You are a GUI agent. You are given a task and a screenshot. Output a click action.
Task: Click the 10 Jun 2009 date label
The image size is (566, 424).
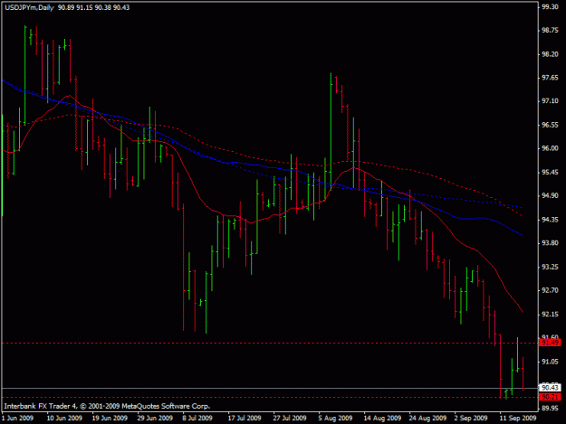click(64, 418)
